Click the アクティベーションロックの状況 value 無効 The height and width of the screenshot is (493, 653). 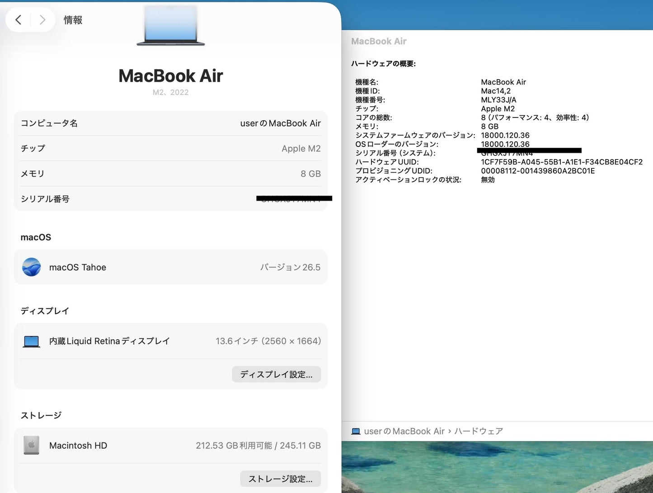tap(488, 180)
